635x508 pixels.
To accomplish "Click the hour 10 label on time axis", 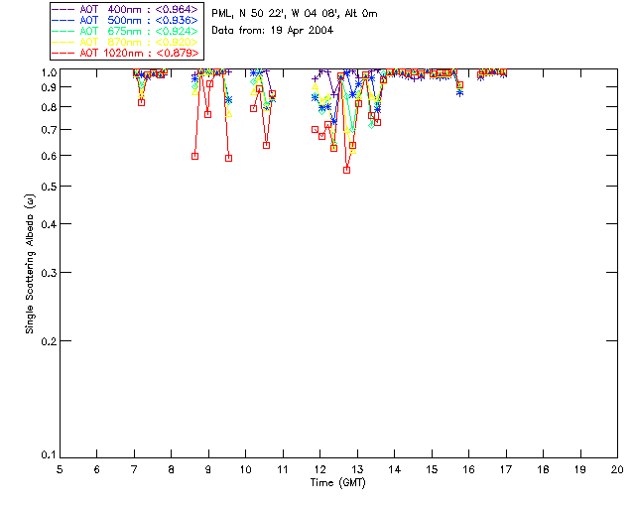I will pos(245,469).
